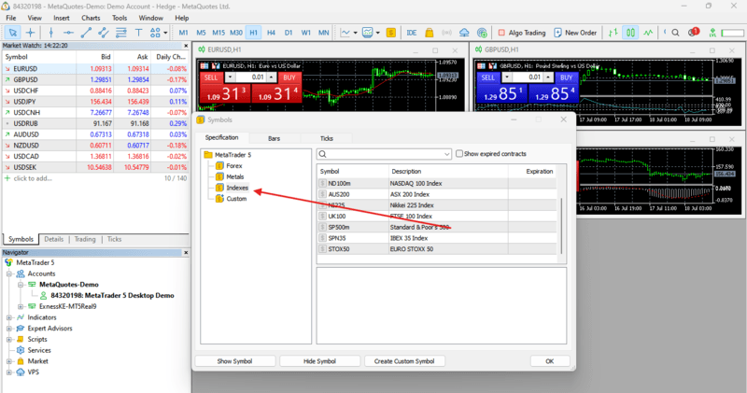747x393 pixels.
Task: Choose the trendline drawing tool
Action: pyautogui.click(x=86, y=33)
